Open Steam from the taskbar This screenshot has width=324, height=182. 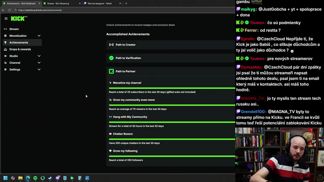50,178
